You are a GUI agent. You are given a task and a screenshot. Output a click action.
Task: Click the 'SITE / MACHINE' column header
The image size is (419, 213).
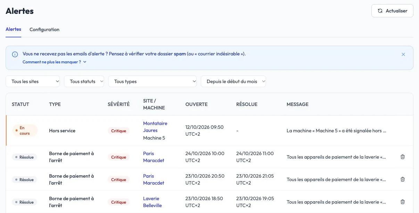click(x=154, y=104)
